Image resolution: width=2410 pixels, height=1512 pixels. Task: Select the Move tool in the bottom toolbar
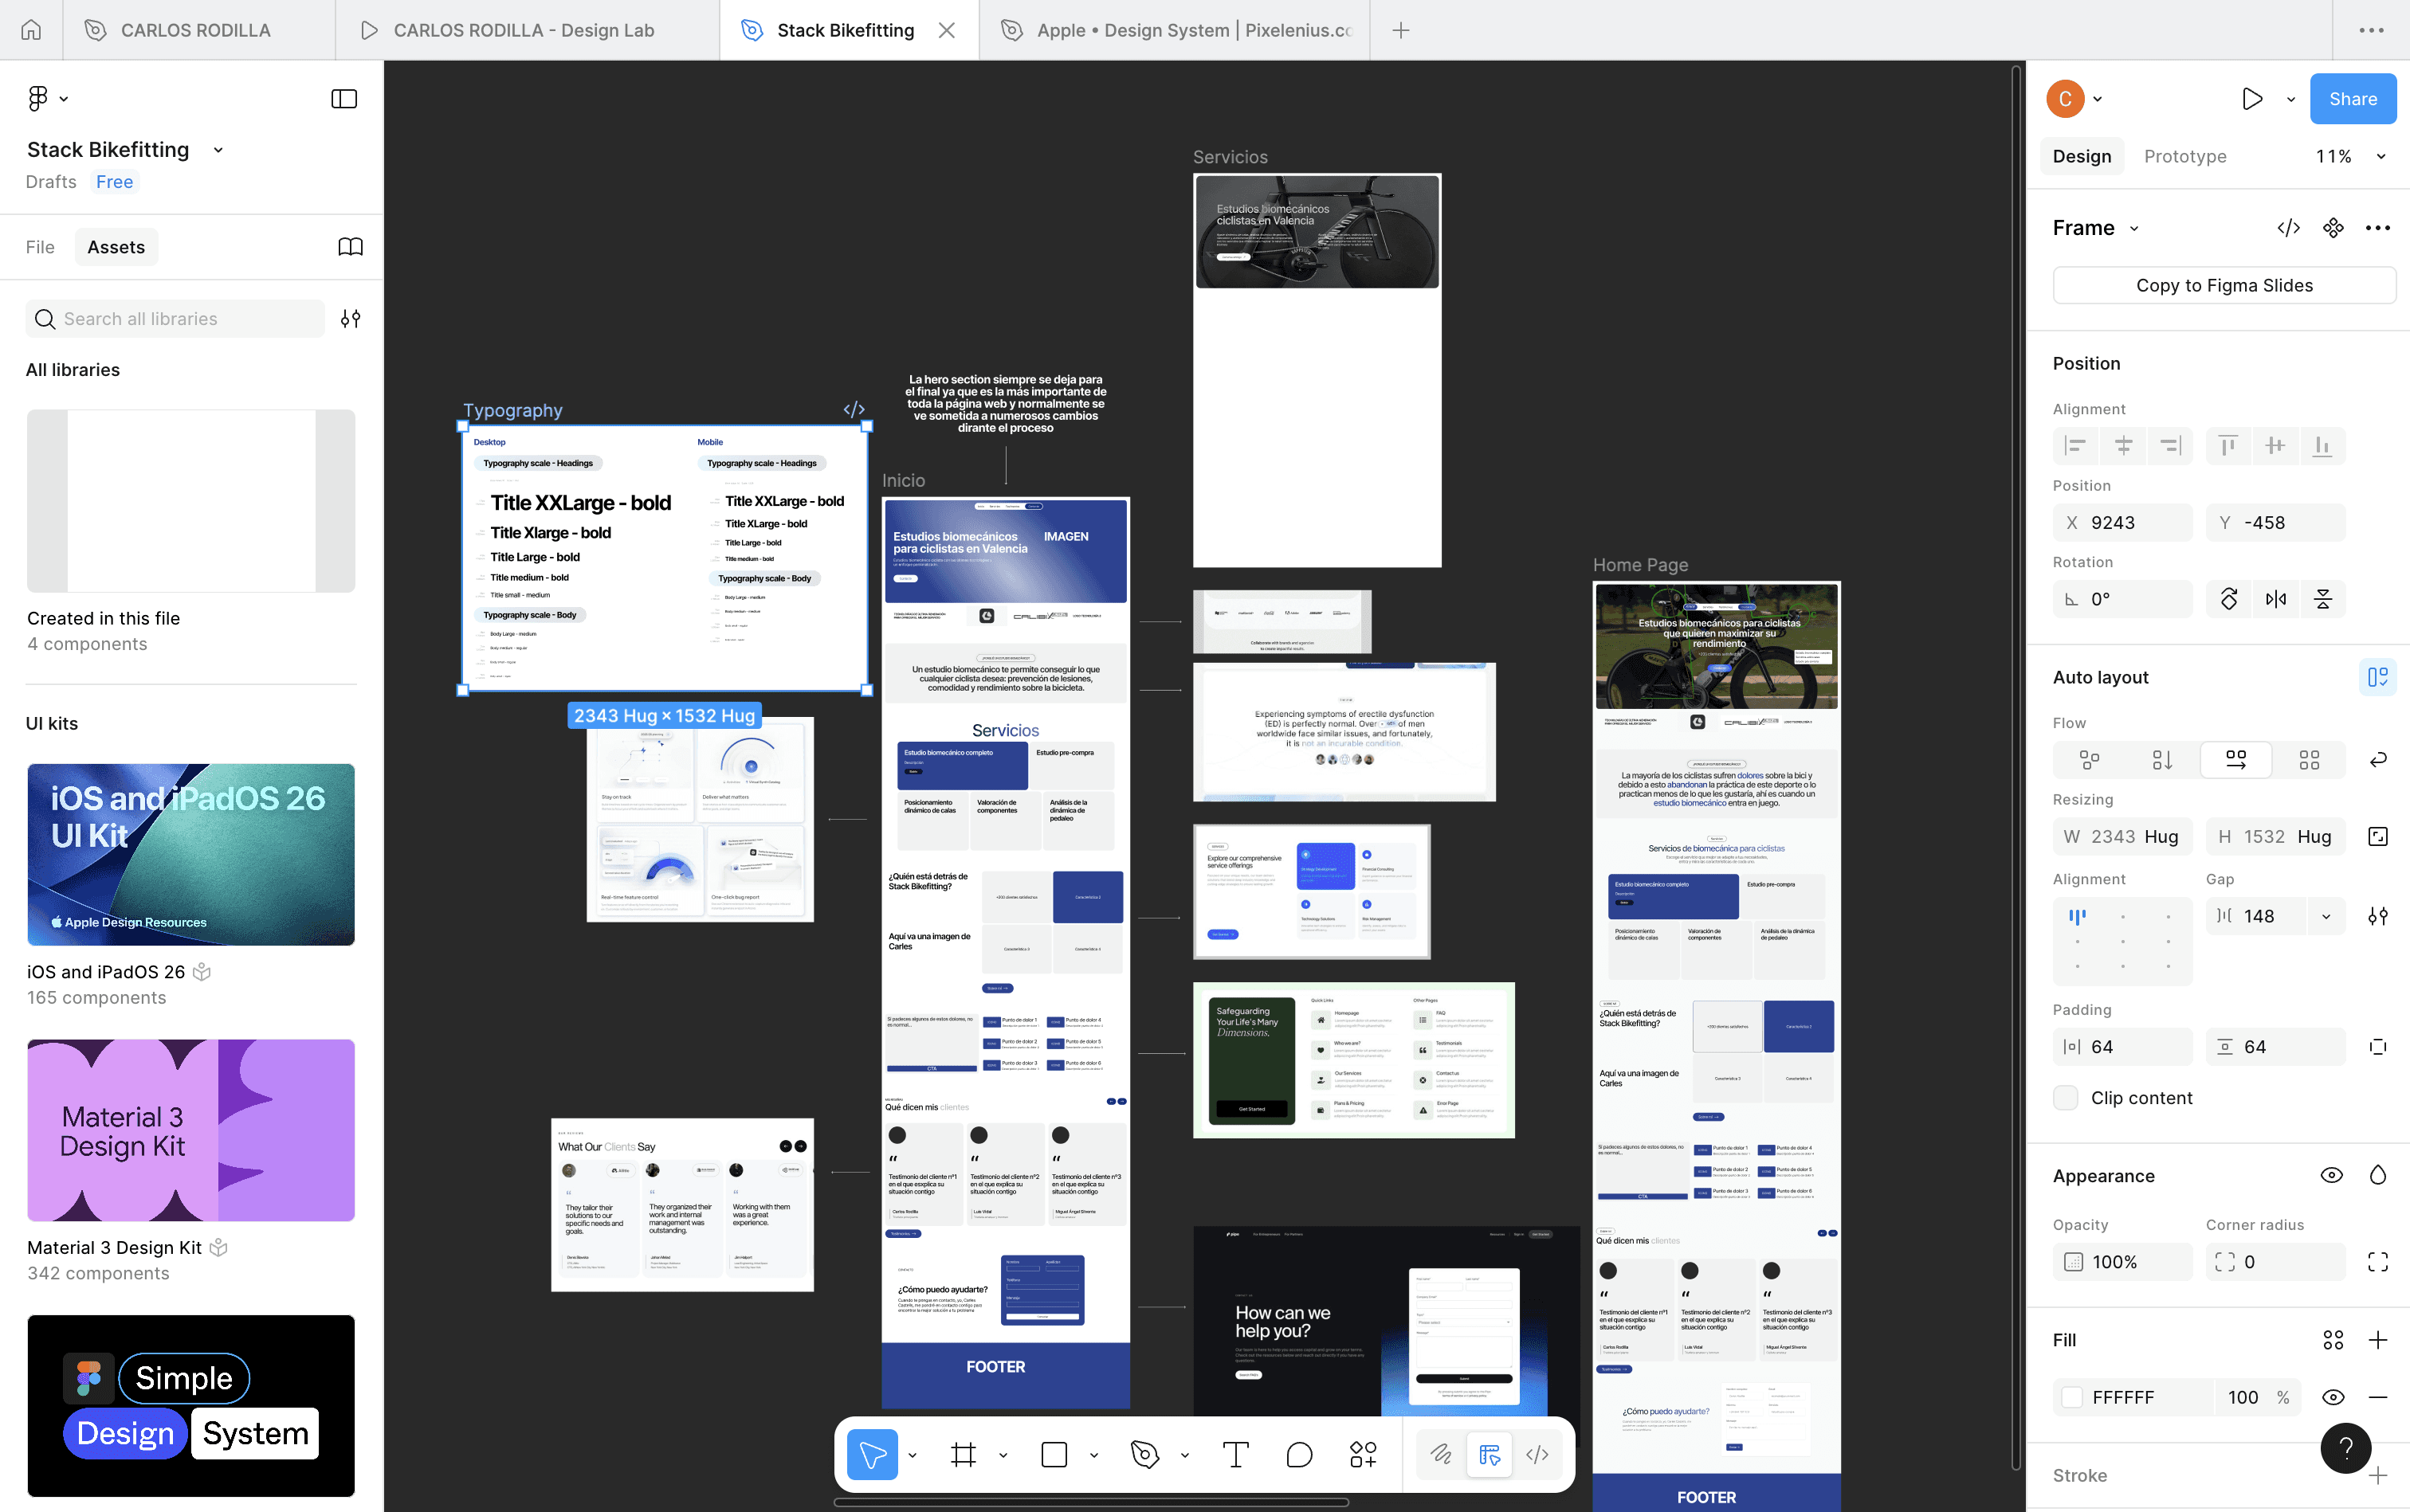[871, 1455]
